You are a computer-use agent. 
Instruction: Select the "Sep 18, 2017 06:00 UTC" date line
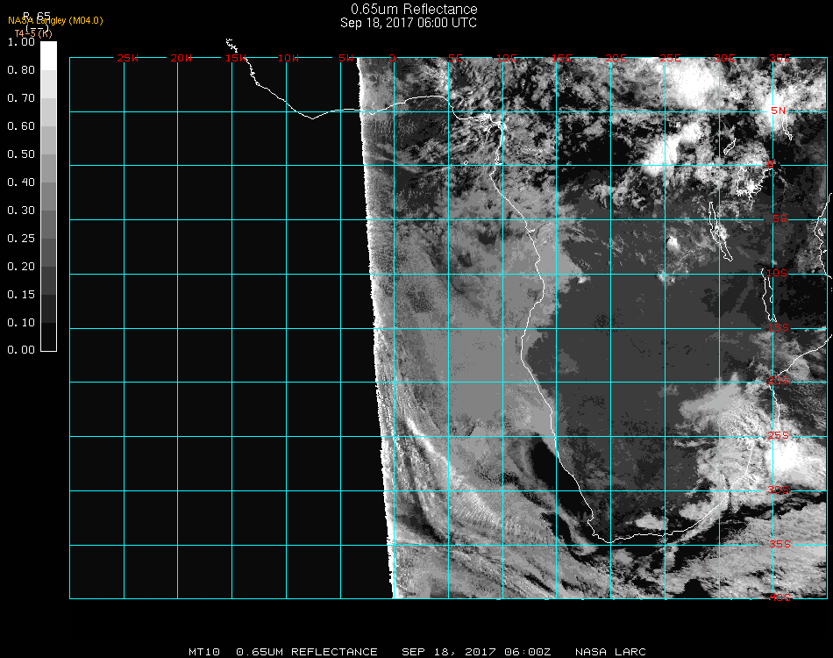(x=409, y=23)
